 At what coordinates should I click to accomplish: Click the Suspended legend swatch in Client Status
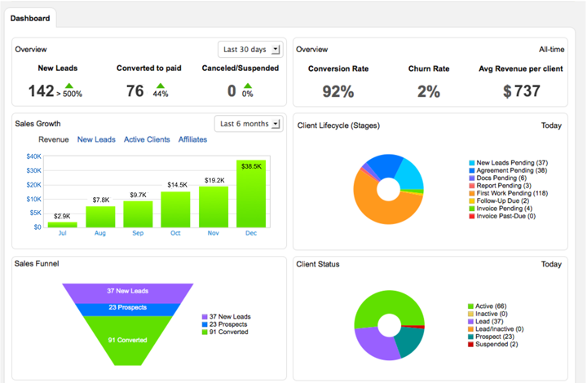470,345
